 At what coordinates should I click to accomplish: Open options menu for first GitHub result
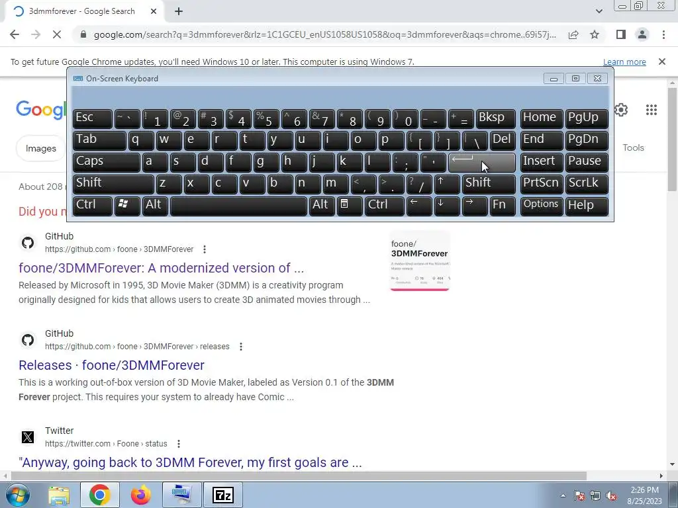point(205,249)
